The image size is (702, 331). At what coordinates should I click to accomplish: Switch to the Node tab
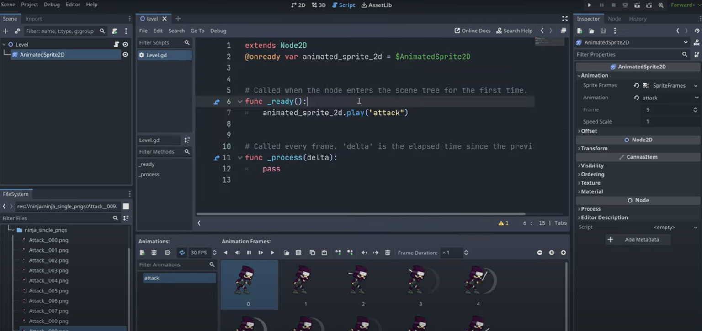click(614, 19)
